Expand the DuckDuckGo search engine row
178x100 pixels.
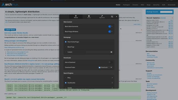(112, 83)
